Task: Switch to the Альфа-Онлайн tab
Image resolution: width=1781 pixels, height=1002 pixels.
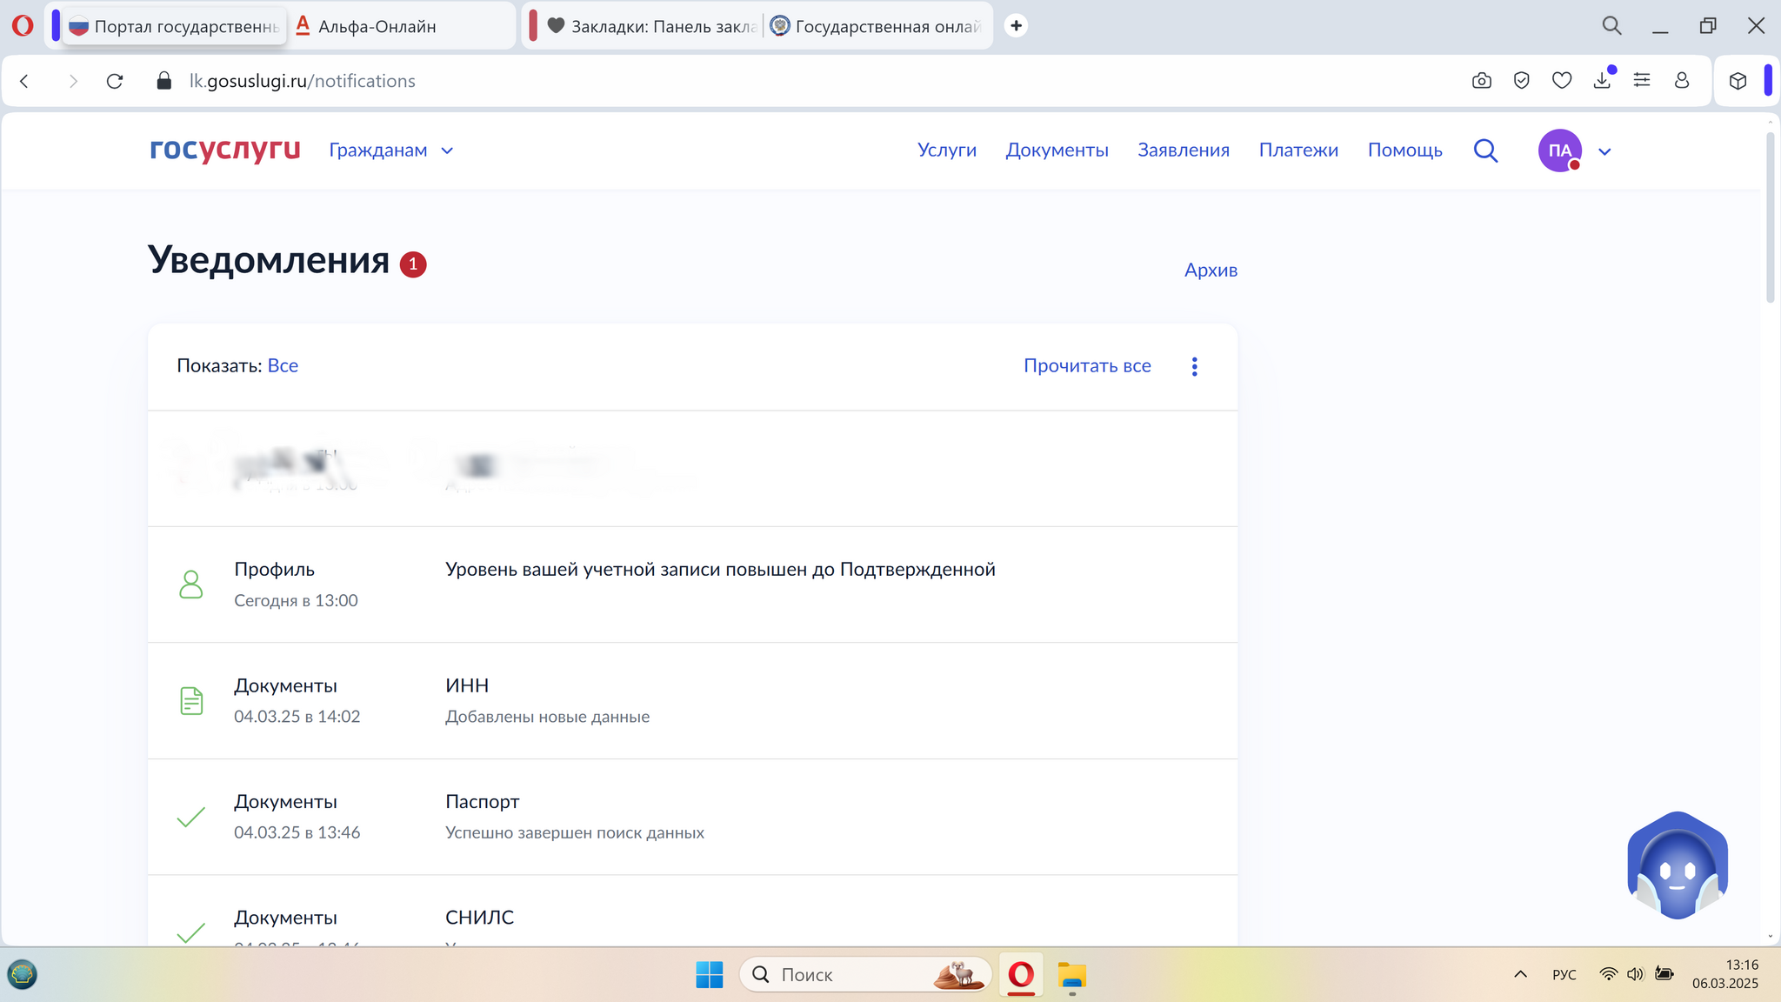Action: click(x=377, y=26)
